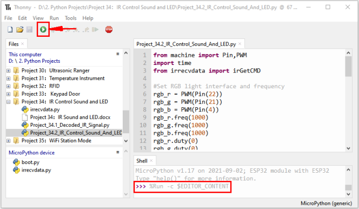Select irrecvdata.py on MicroPython device
Image resolution: width=359 pixels, height=209 pixels.
36,170
